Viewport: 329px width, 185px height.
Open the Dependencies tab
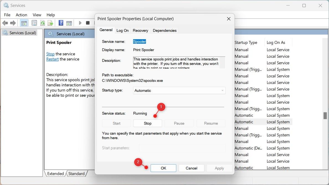tap(164, 31)
